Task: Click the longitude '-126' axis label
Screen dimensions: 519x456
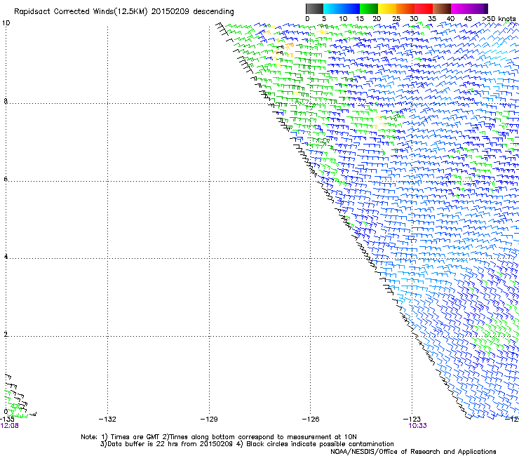Action: pyautogui.click(x=311, y=420)
